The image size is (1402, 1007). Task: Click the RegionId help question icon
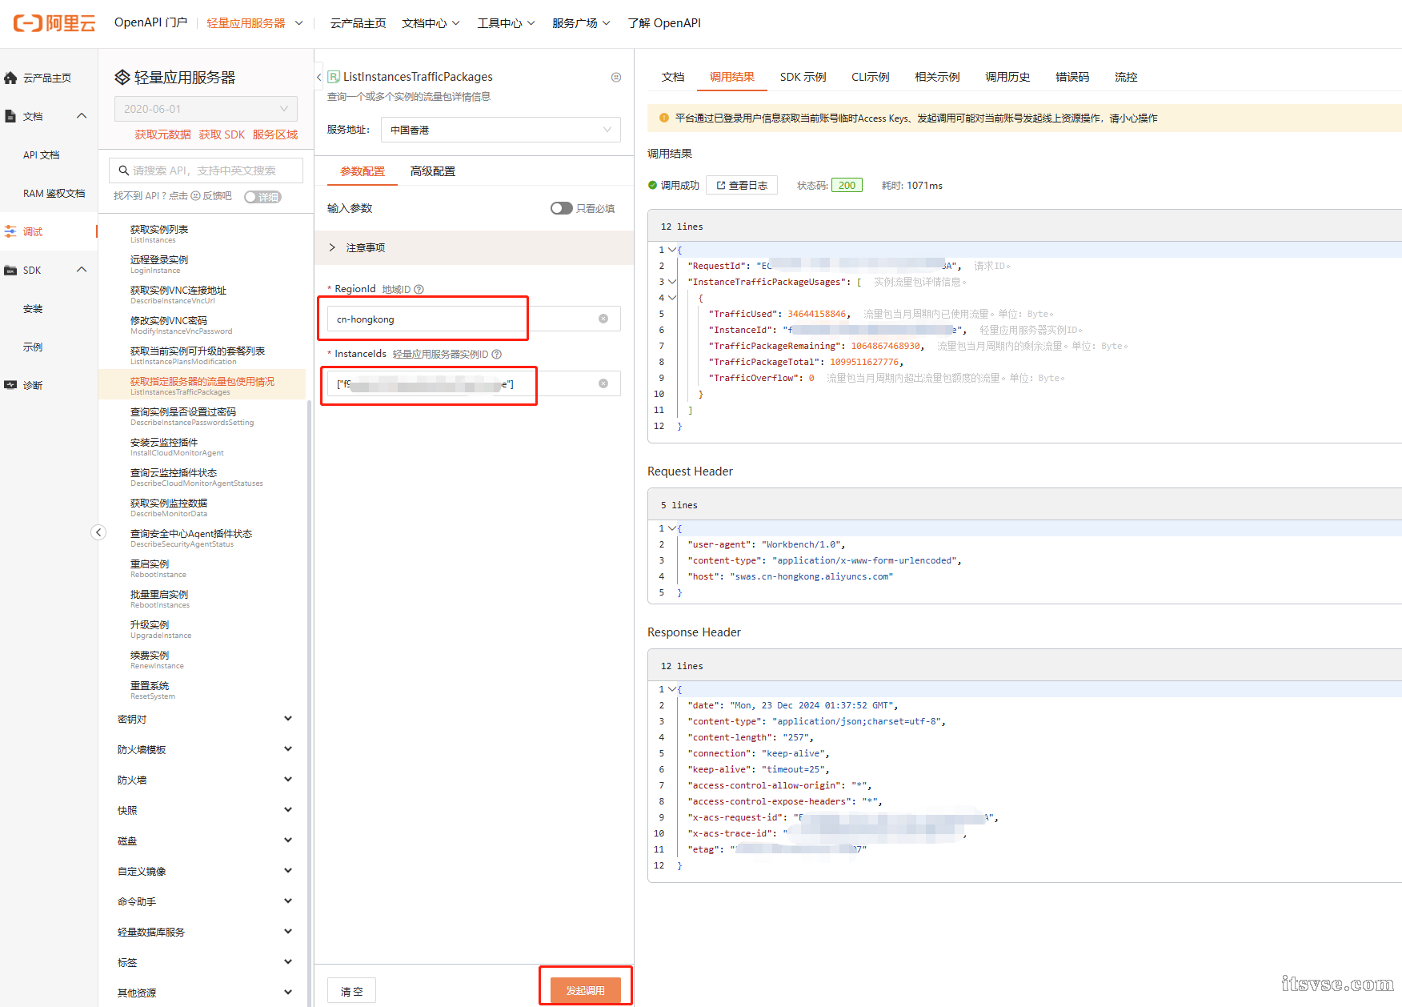pyautogui.click(x=419, y=289)
